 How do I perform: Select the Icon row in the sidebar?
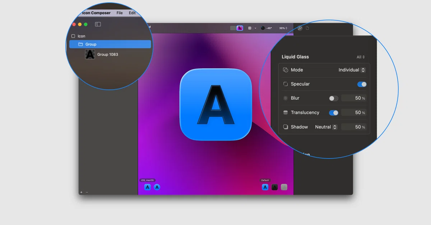pos(110,36)
